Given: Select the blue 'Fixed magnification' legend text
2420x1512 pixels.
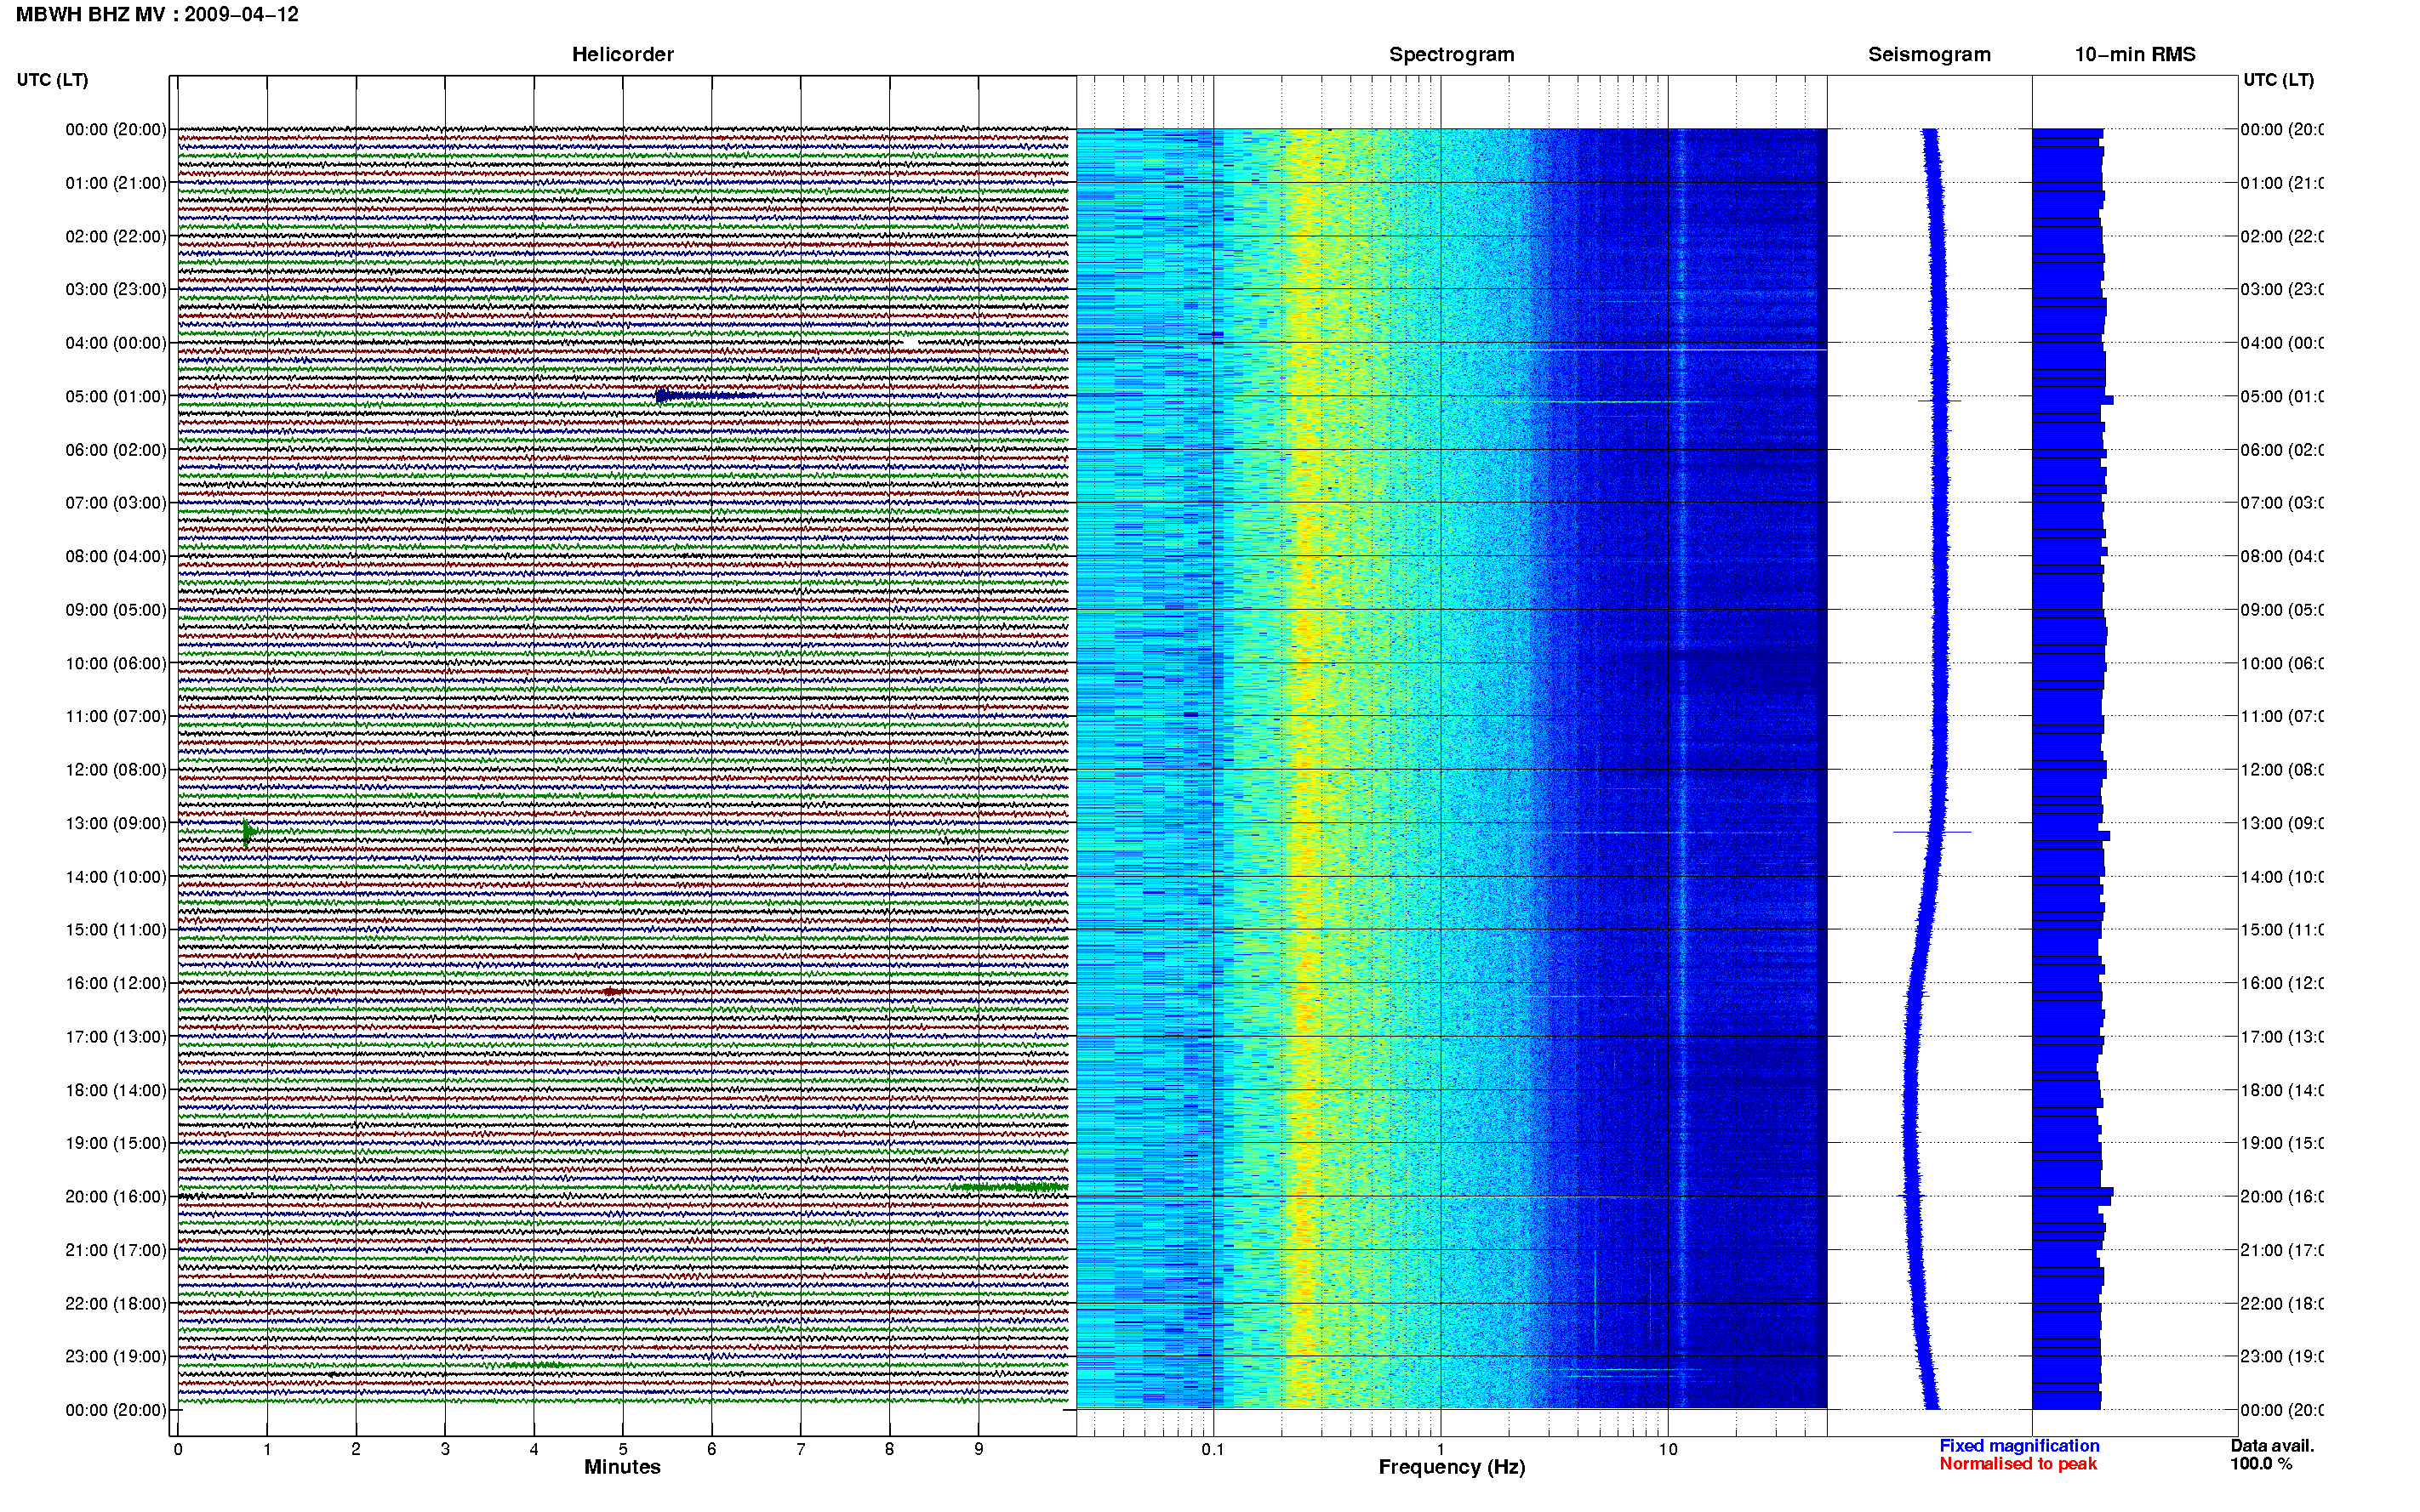Looking at the screenshot, I should click(2019, 1446).
